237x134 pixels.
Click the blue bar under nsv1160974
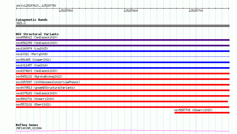tap(122, 51)
